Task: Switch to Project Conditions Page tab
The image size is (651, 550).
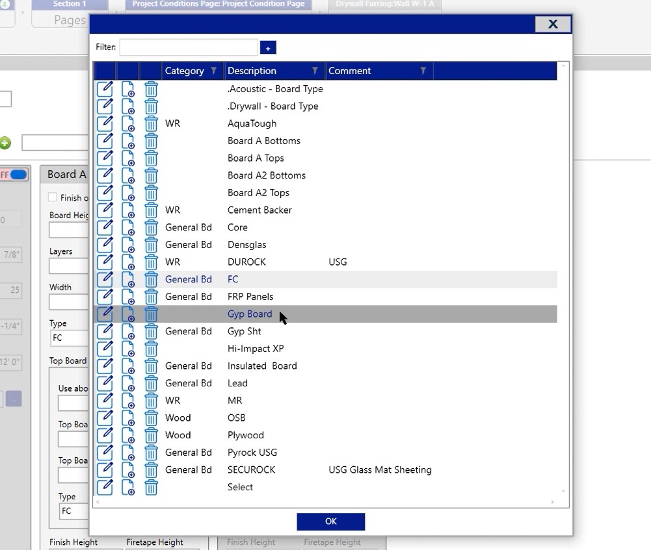Action: pos(218,5)
